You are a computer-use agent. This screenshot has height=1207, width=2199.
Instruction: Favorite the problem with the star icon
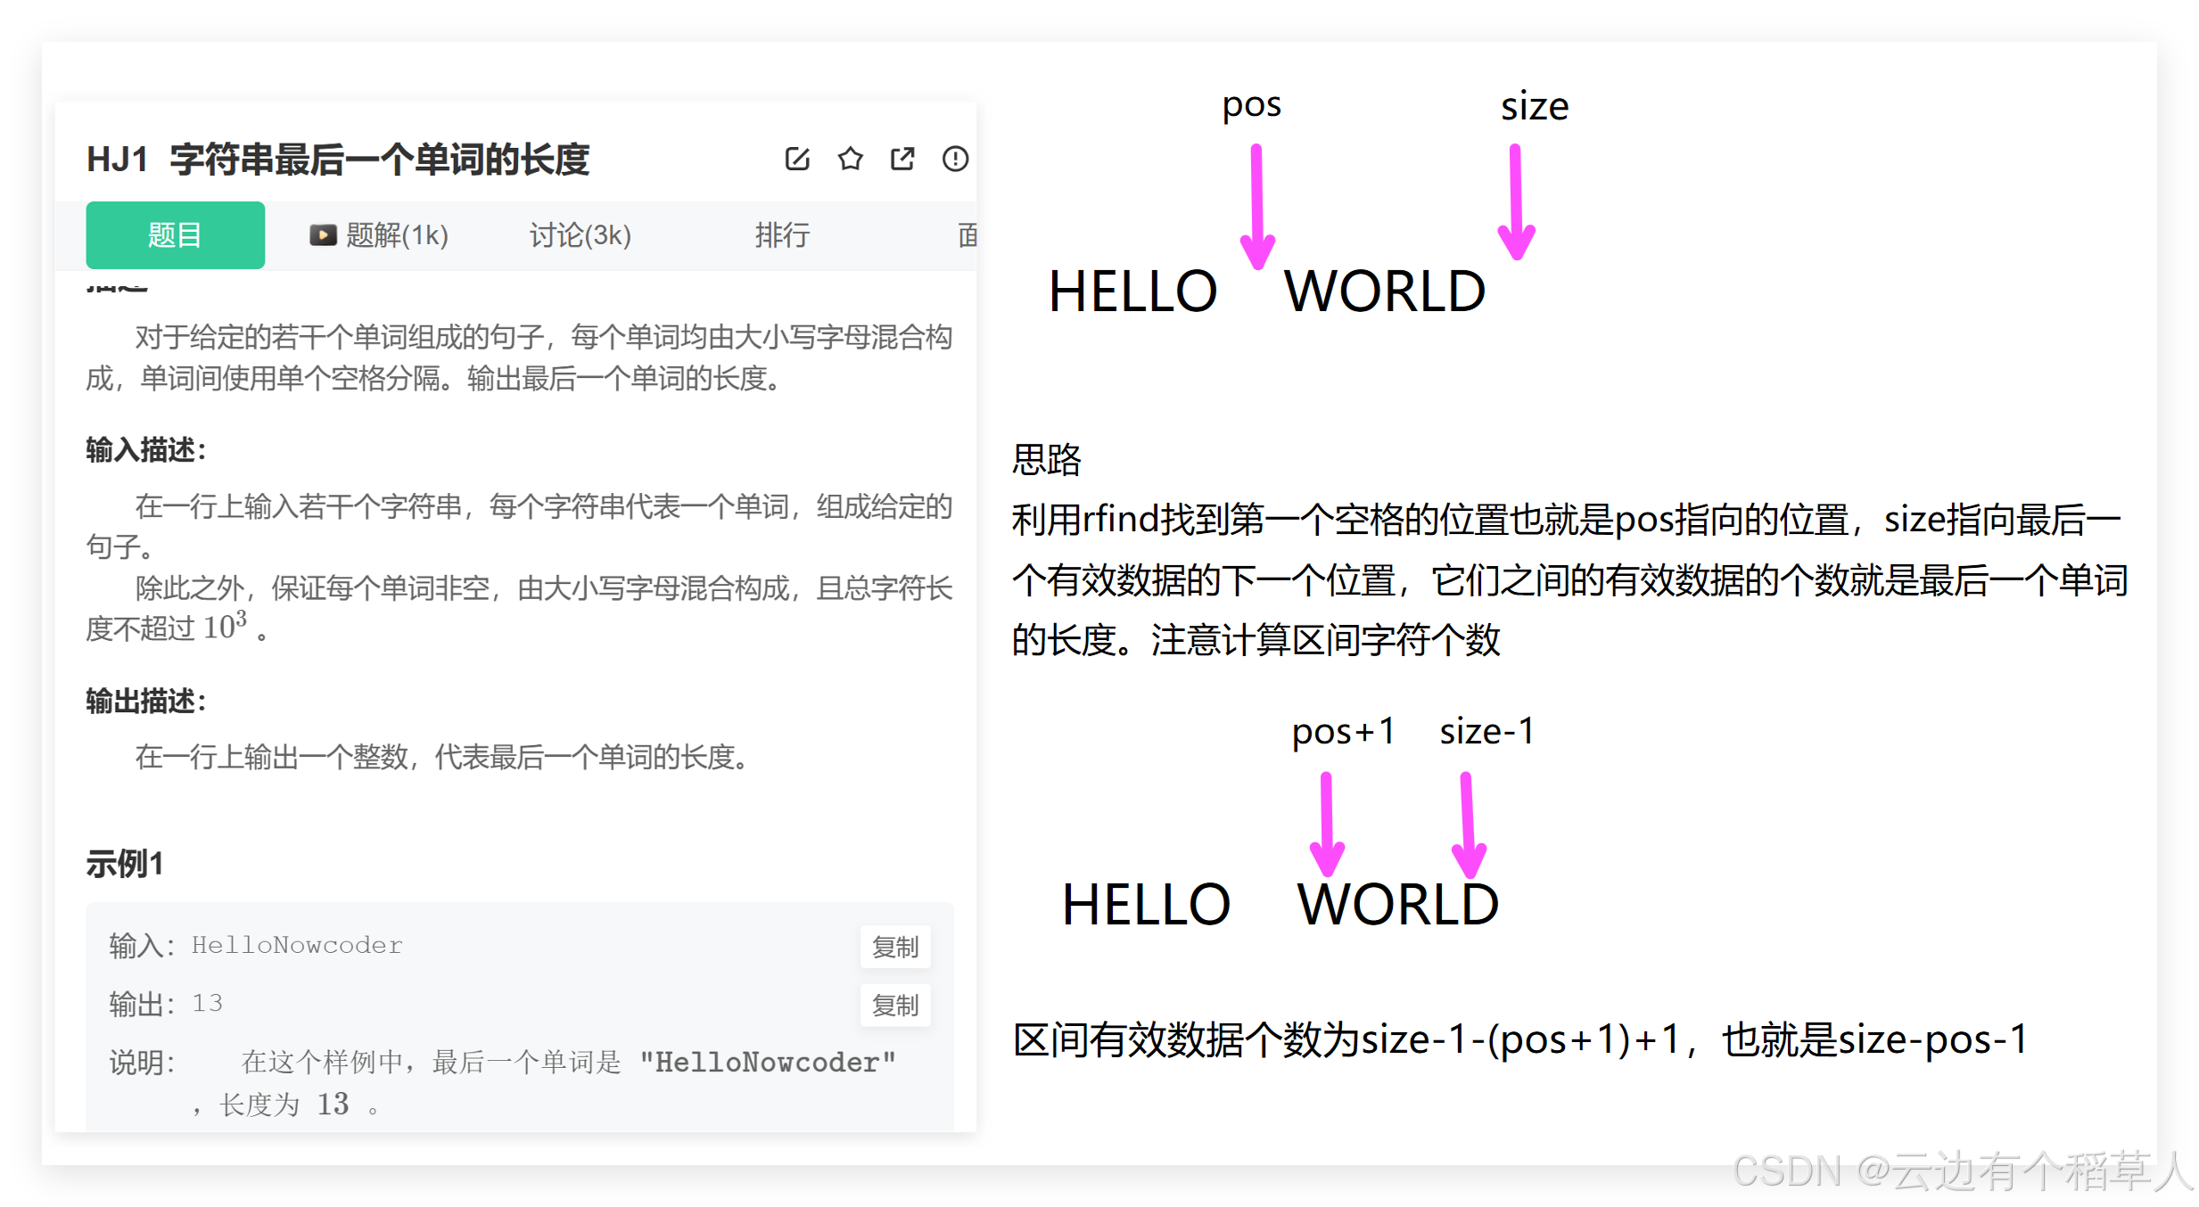(850, 159)
